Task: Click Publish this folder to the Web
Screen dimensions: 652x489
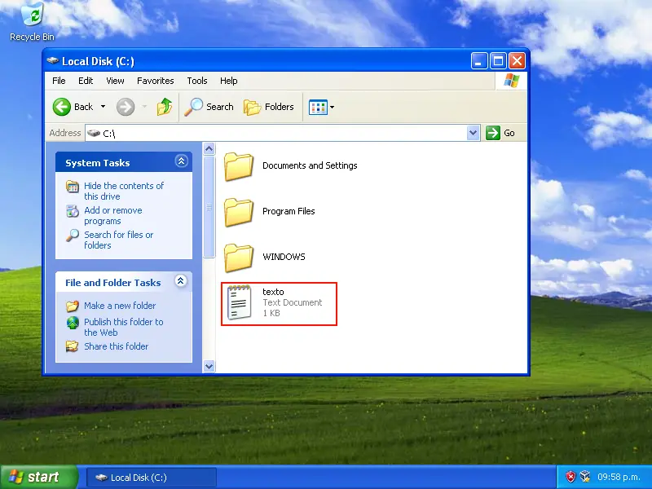Action: 124,328
